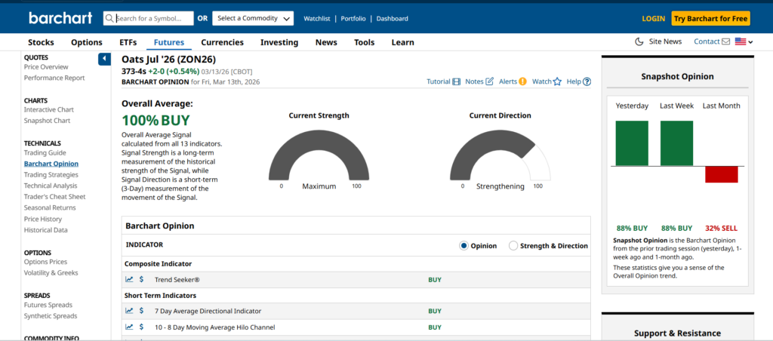
Task: Open the Help question mark icon
Action: point(587,81)
